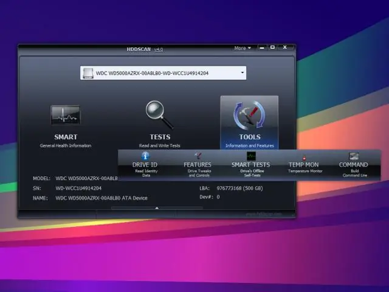Click the DRIVE ID info icon

click(x=145, y=156)
